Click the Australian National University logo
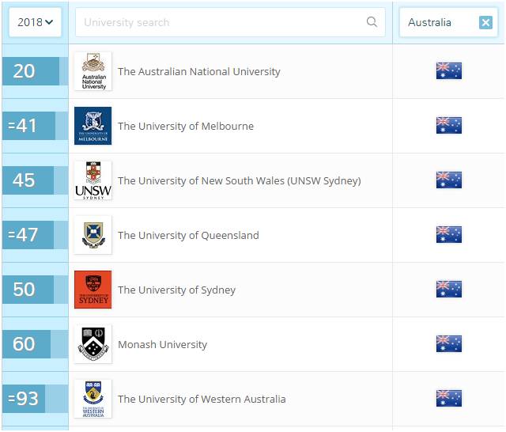This screenshot has height=432, width=506. coord(93,71)
